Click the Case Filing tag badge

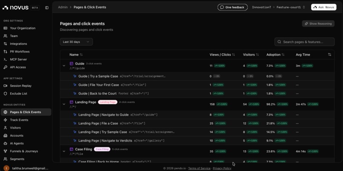(102, 149)
